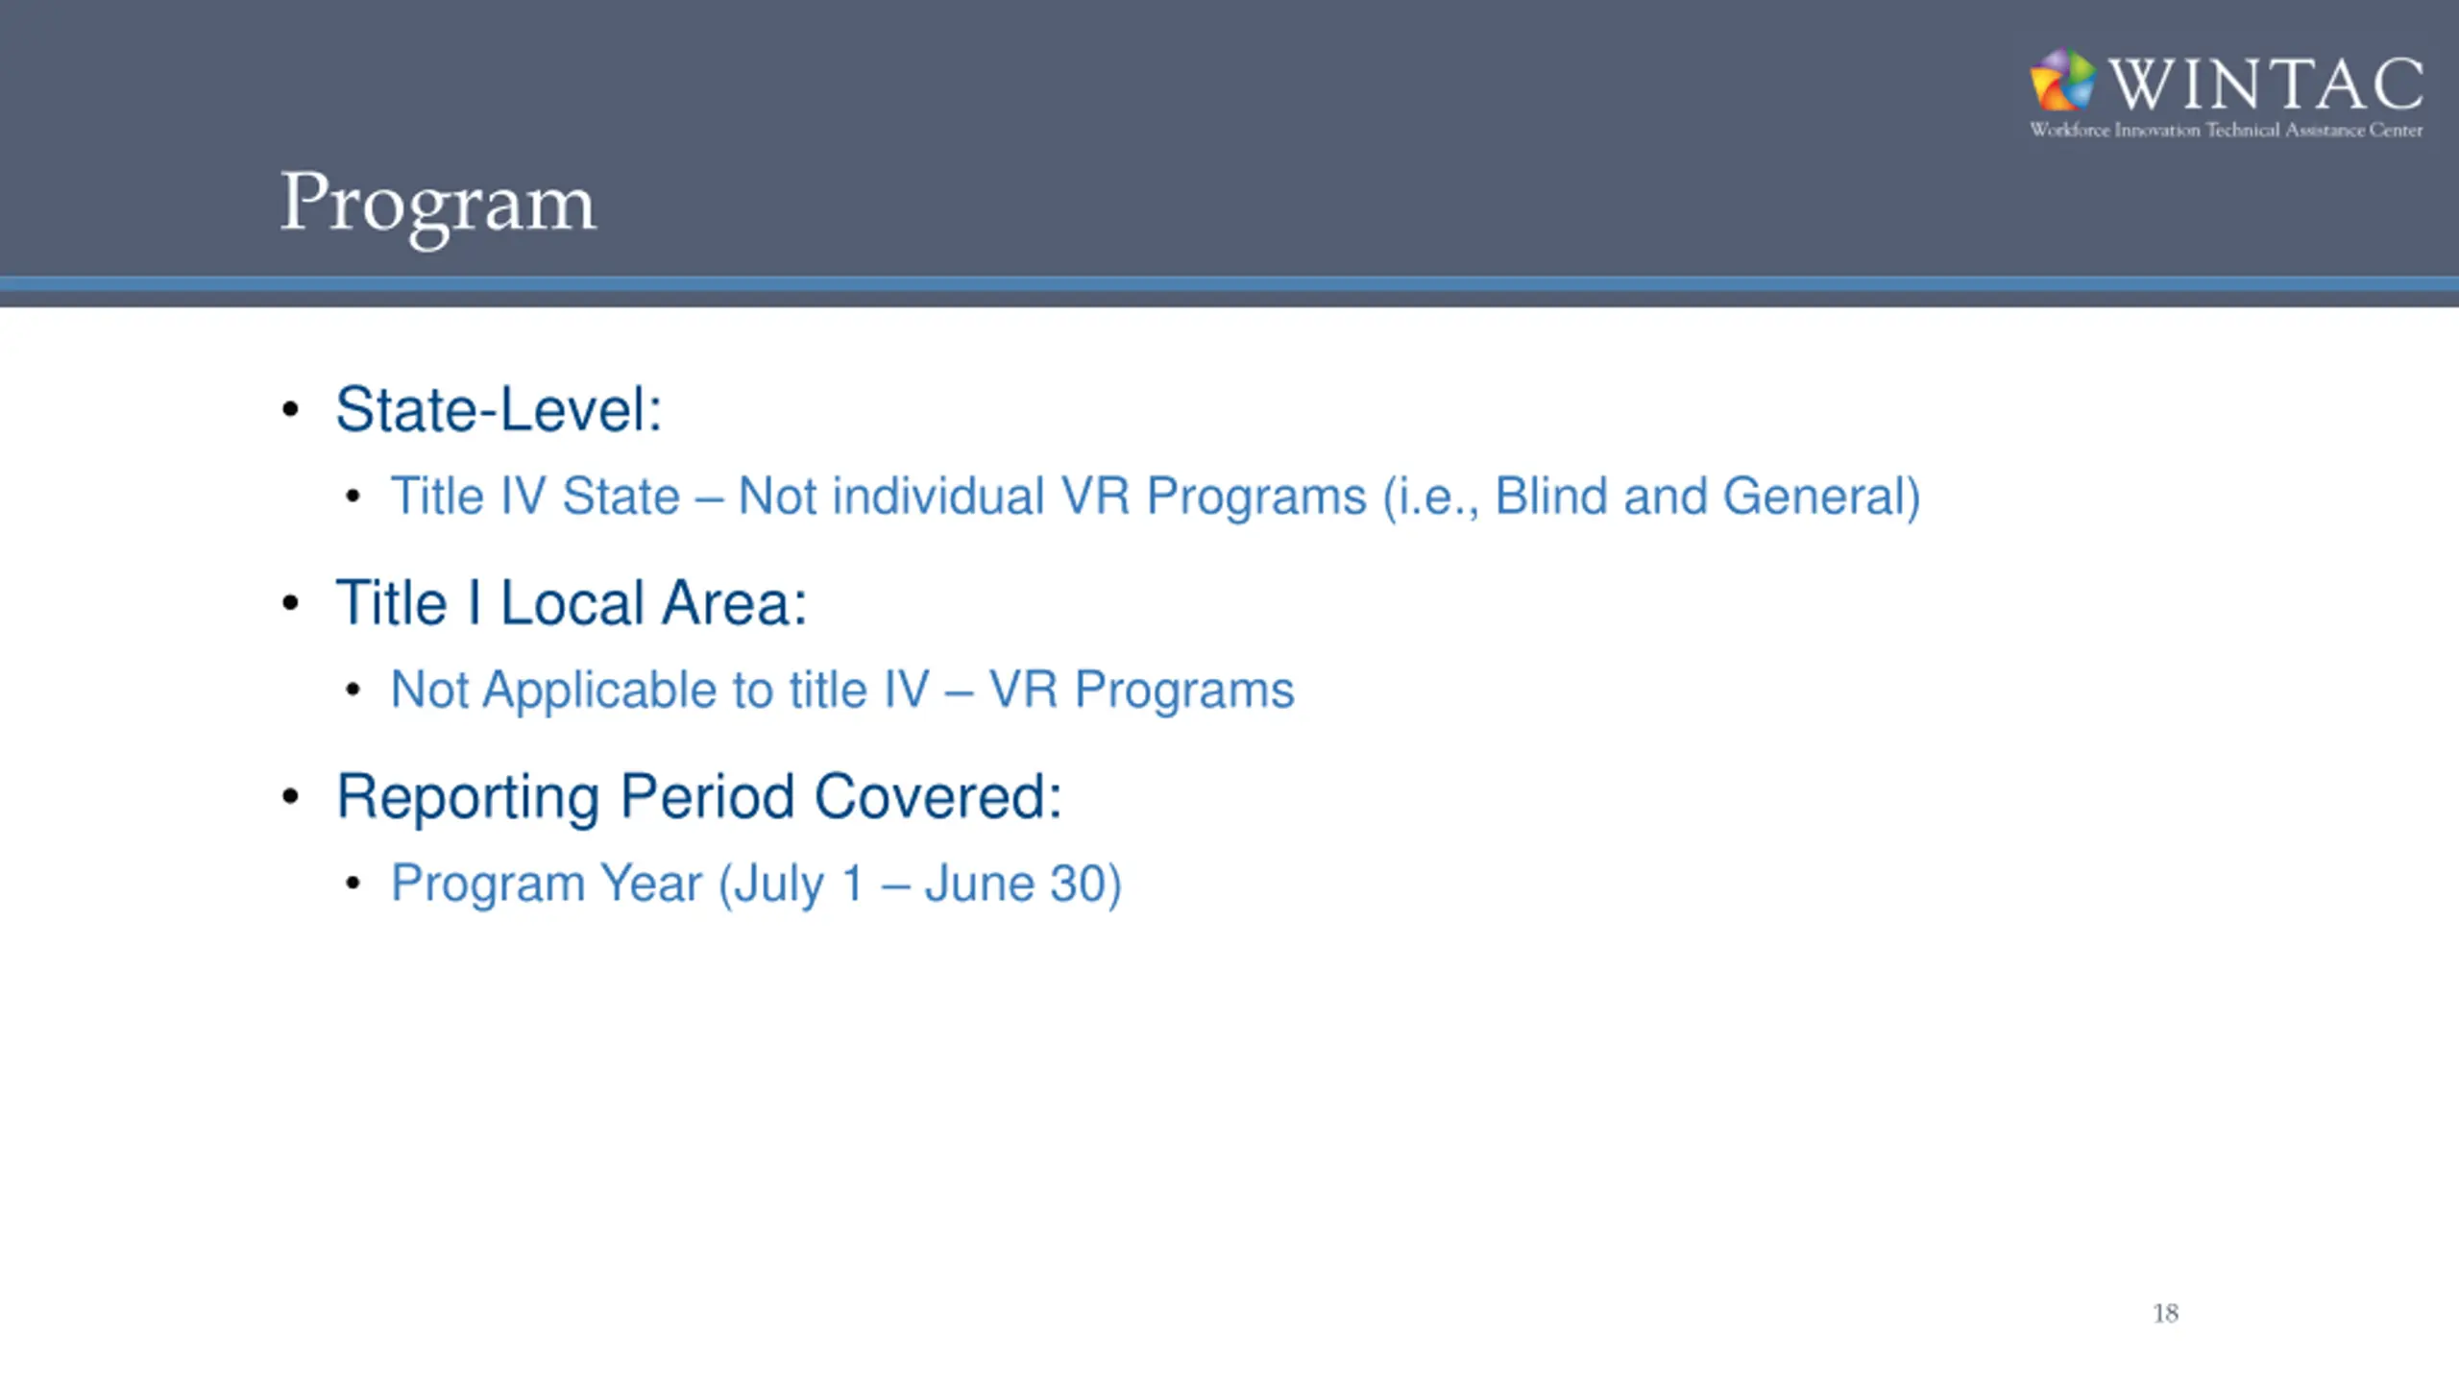Click the bullet dot before "Reporting Period Covered:"
Image resolution: width=2459 pixels, height=1383 pixels.
pos(291,797)
